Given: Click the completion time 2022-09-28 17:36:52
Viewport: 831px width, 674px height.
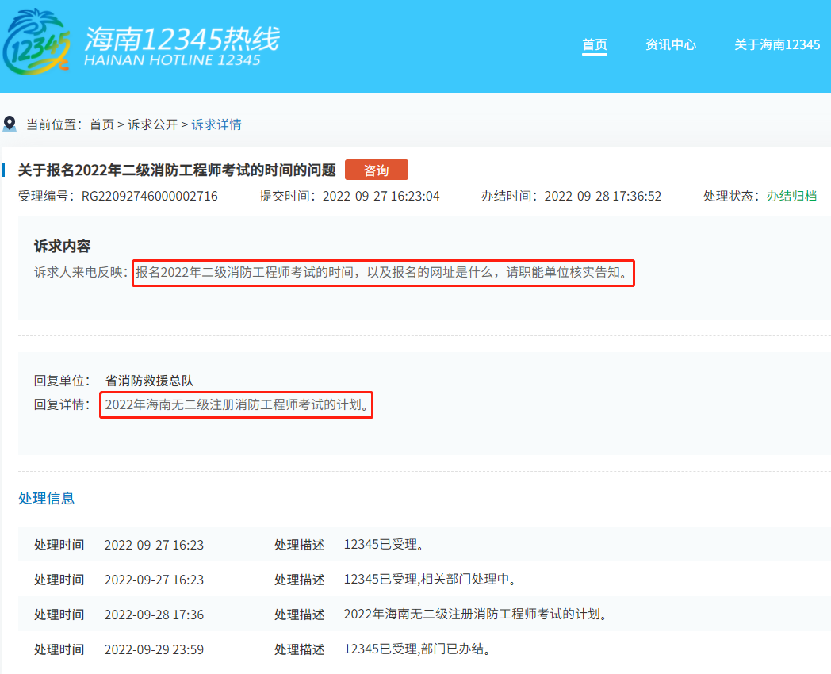Looking at the screenshot, I should [603, 196].
